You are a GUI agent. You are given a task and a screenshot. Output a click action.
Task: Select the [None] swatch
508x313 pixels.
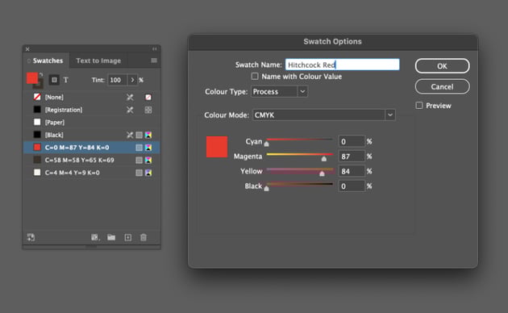point(92,97)
